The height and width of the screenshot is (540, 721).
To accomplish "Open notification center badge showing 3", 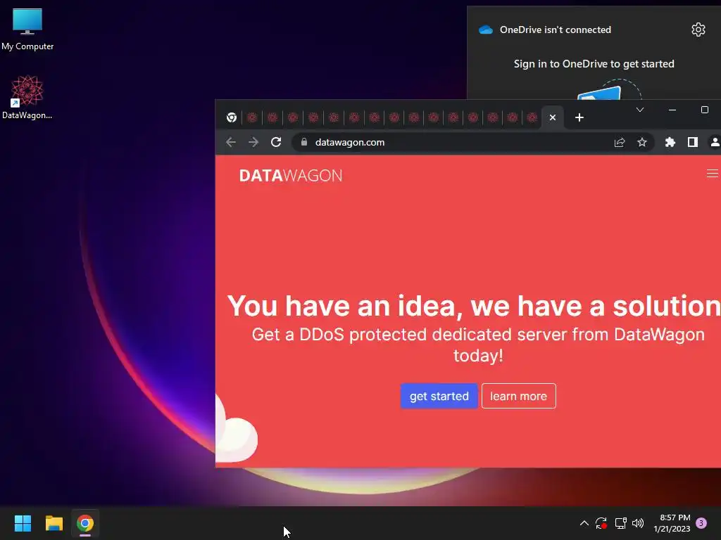I will (701, 523).
